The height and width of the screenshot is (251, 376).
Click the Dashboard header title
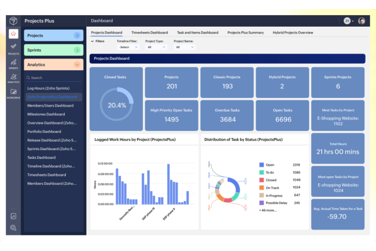pos(102,21)
